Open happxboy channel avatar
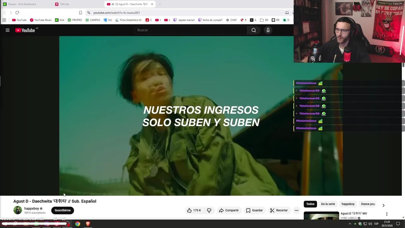Image resolution: width=405 pixels, height=228 pixels. point(18,210)
